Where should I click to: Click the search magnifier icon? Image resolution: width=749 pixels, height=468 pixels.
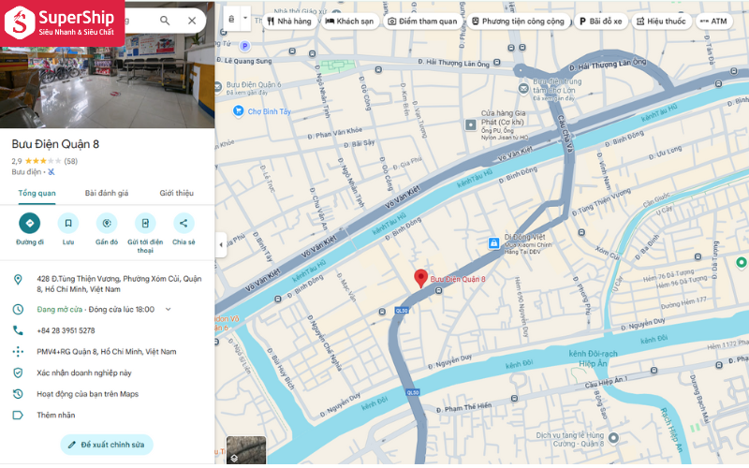pyautogui.click(x=165, y=21)
